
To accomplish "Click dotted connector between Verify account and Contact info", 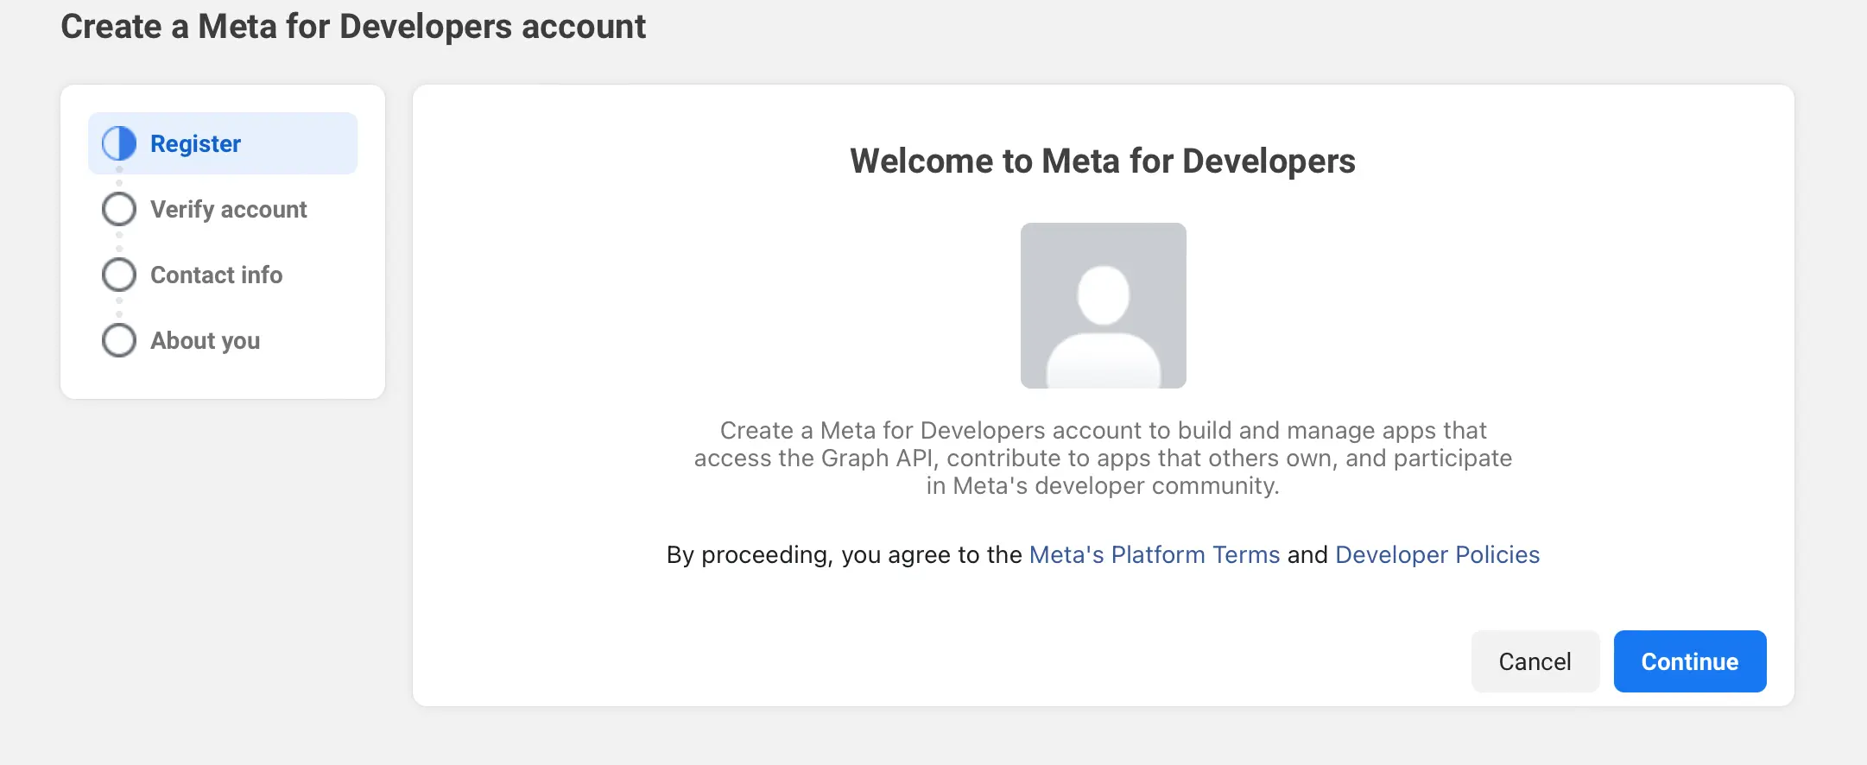I will (119, 242).
